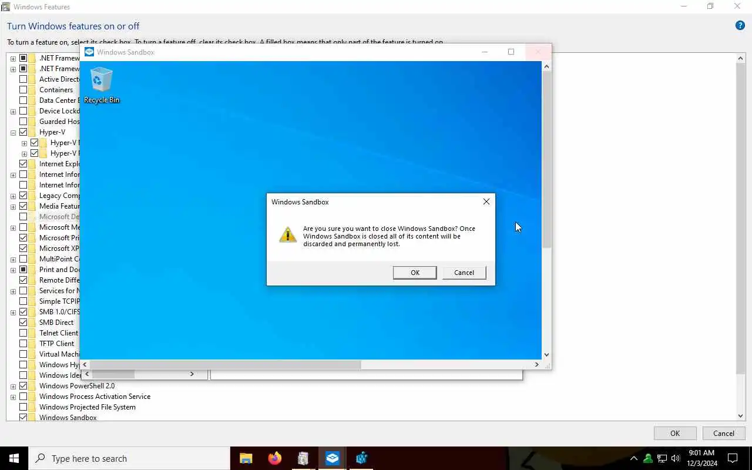Click the taskbar search box
Screen dimensions: 752x470
pyautogui.click(x=129, y=458)
